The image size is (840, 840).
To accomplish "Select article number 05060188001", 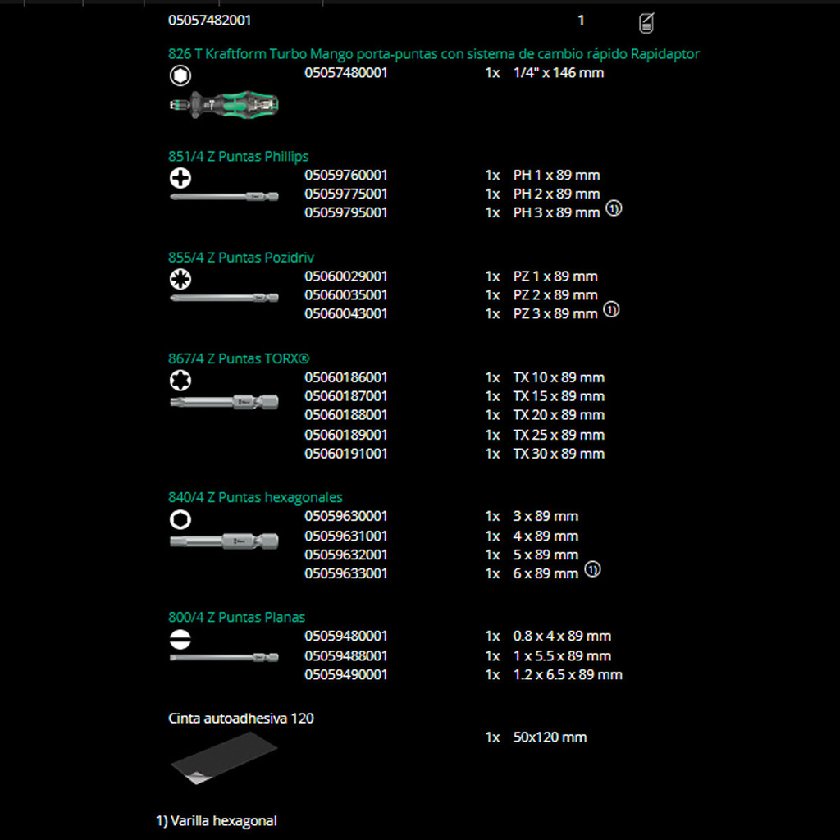I will 345,415.
